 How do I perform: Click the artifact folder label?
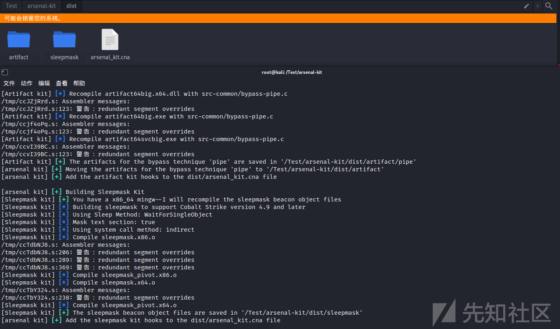tap(19, 57)
